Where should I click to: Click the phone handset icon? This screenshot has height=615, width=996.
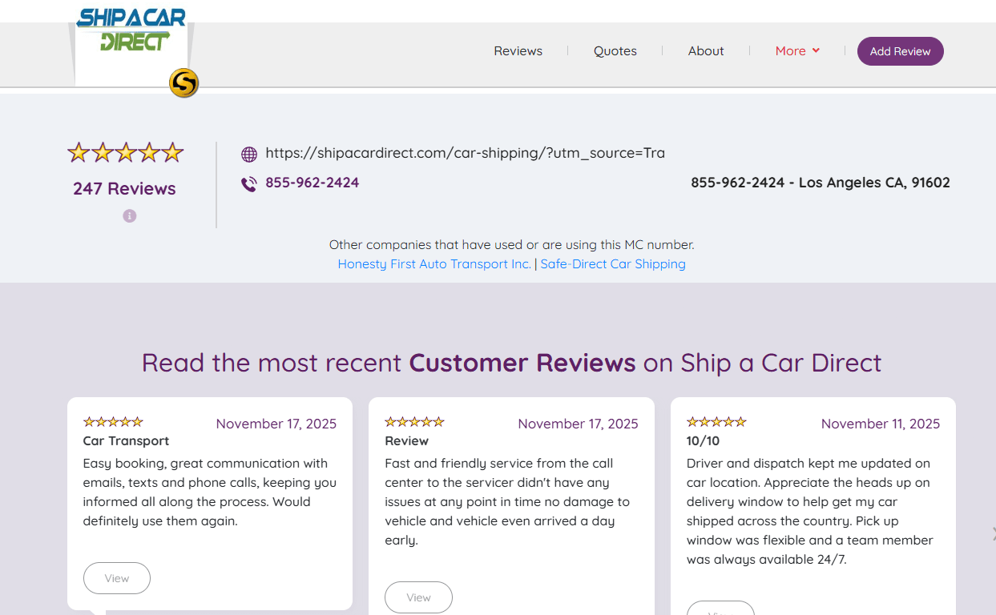pyautogui.click(x=248, y=183)
